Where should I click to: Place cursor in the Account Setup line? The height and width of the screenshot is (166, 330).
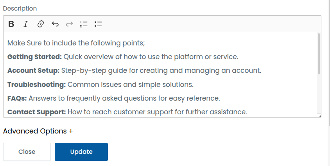pos(134,70)
